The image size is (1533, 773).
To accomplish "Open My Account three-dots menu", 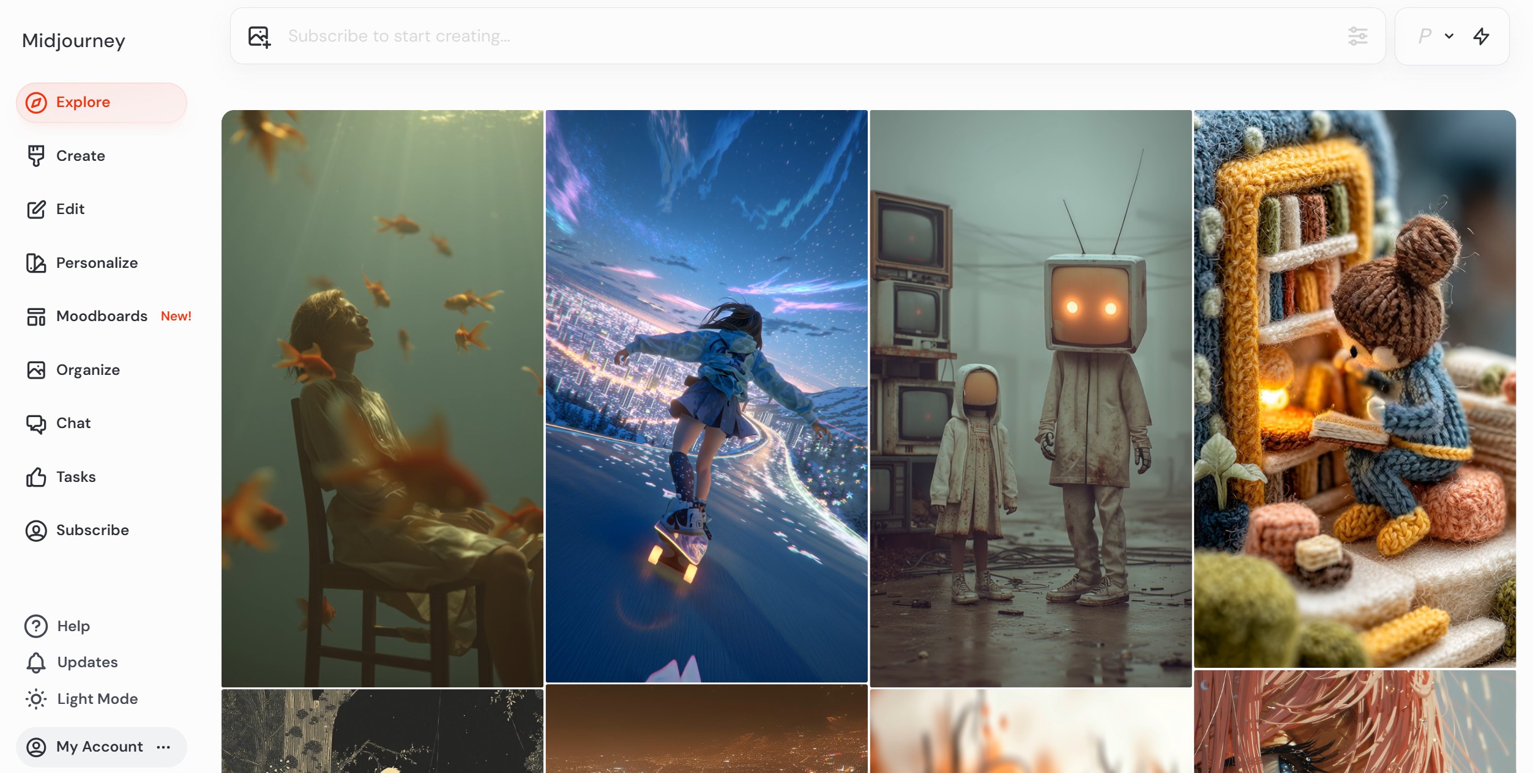I will pos(163,747).
